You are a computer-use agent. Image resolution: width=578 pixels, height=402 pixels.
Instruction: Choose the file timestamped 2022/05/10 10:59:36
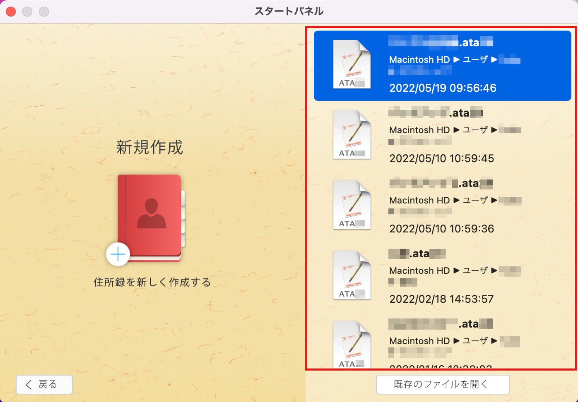[441, 229]
